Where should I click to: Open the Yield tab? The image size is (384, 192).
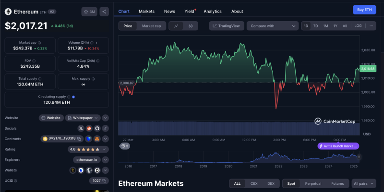(x=190, y=12)
